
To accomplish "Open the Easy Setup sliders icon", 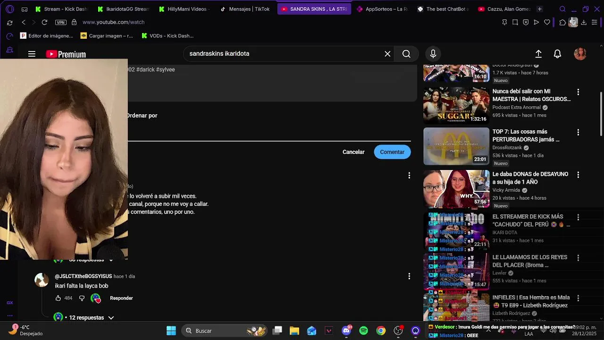I will 595,22.
